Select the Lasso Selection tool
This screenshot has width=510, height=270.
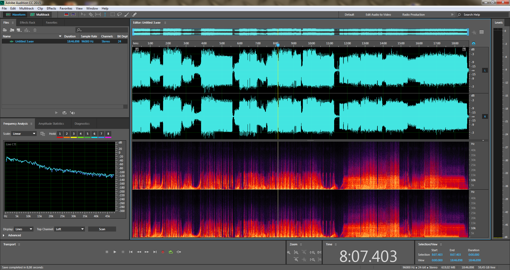pos(120,15)
